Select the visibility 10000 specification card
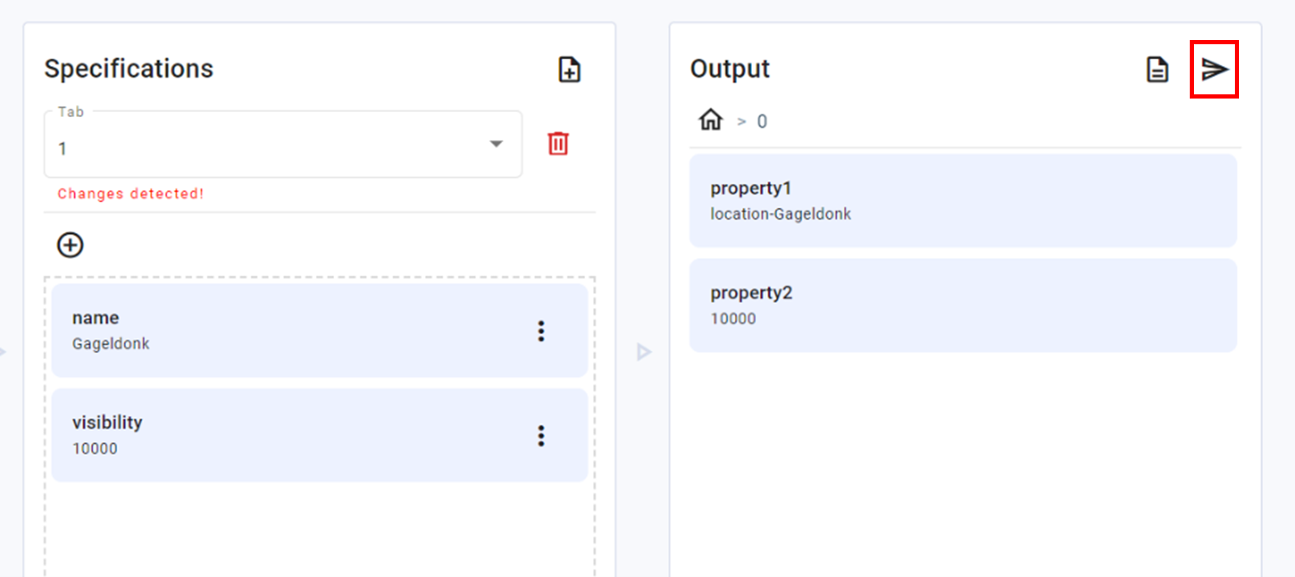This screenshot has height=577, width=1295. tap(284, 435)
